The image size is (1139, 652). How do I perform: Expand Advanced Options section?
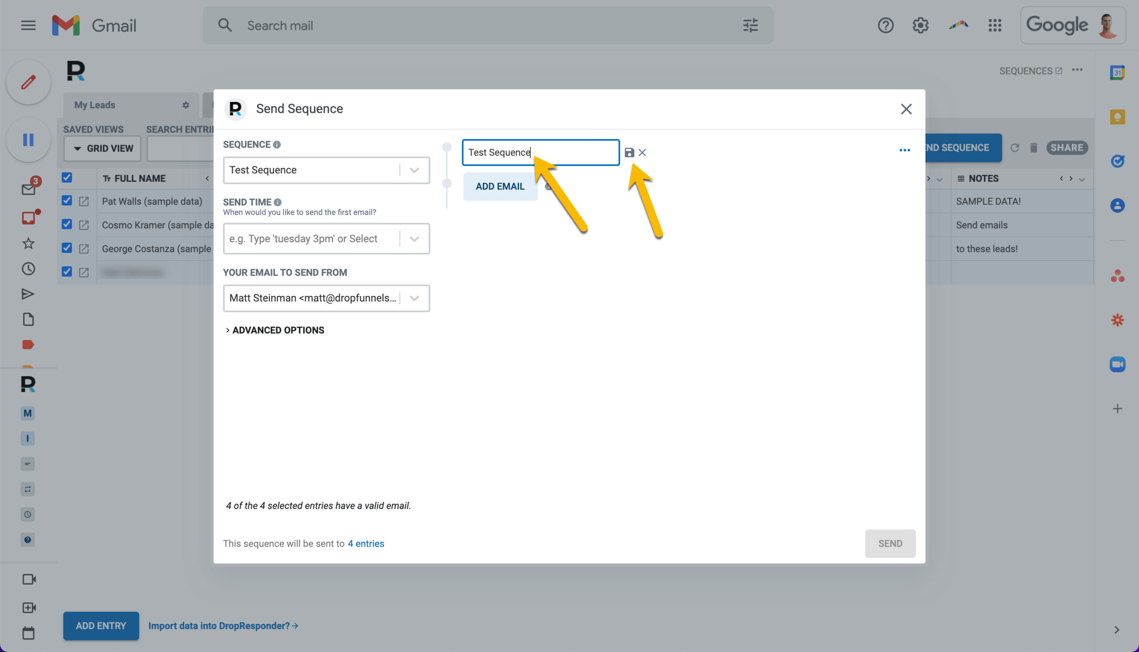(x=275, y=331)
